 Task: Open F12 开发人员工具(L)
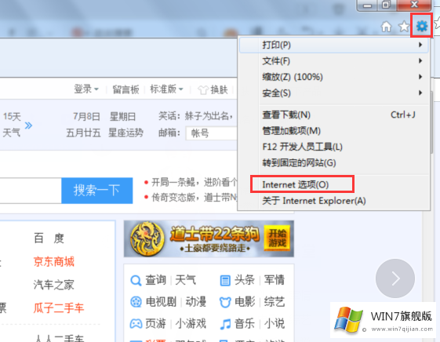[x=333, y=147]
